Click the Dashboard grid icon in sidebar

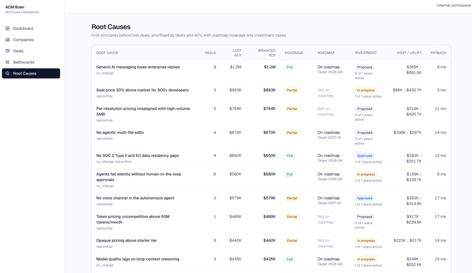click(8, 28)
